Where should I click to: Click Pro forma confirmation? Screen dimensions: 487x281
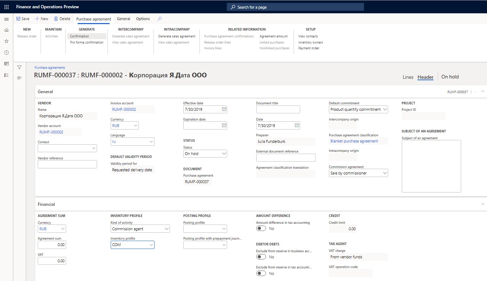point(87,42)
